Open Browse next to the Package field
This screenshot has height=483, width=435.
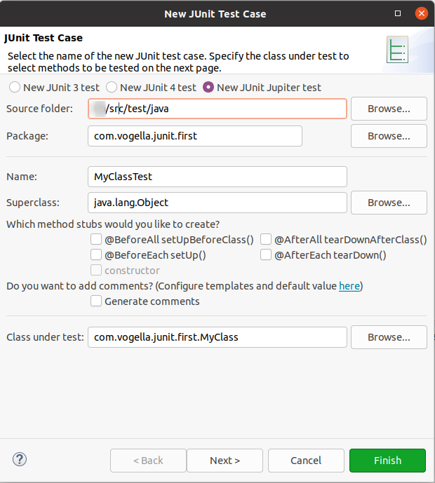(x=388, y=136)
